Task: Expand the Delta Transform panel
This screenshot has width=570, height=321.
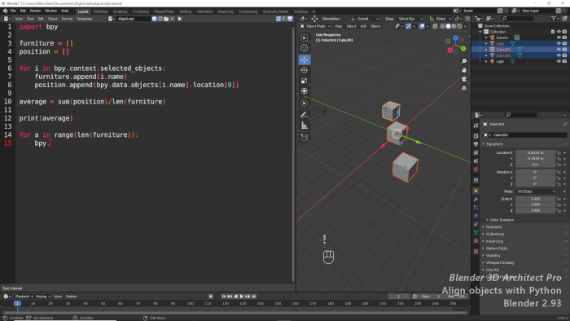Action: point(502,220)
